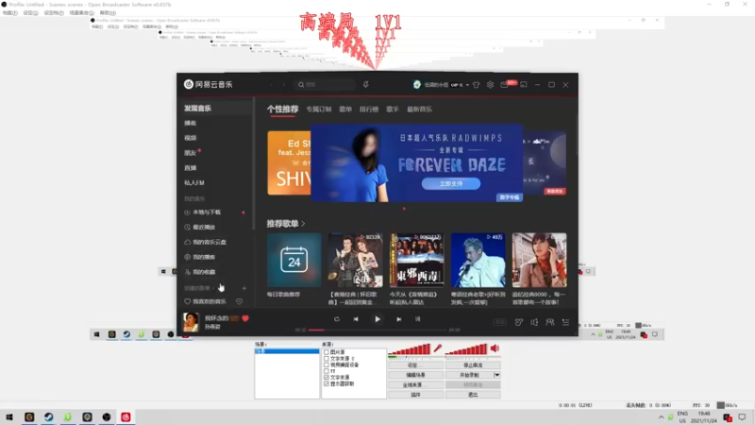
Task: Click the volume speaker icon in the music player
Action: pos(534,322)
